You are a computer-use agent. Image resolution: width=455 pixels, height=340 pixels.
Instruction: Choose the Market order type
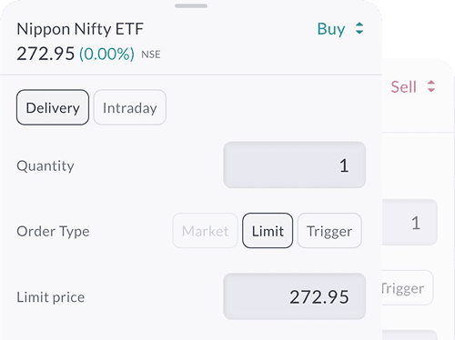[x=205, y=231]
